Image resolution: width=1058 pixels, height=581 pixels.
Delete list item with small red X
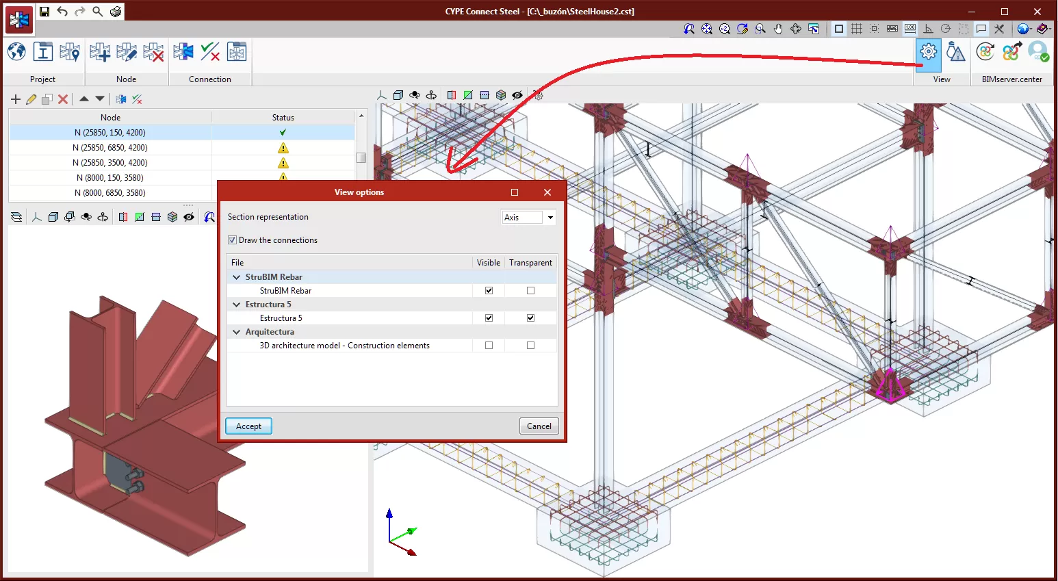pos(63,99)
